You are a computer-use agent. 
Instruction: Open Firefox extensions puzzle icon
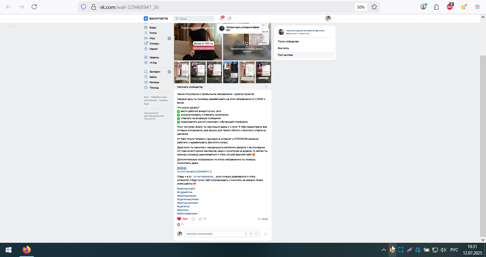click(437, 7)
